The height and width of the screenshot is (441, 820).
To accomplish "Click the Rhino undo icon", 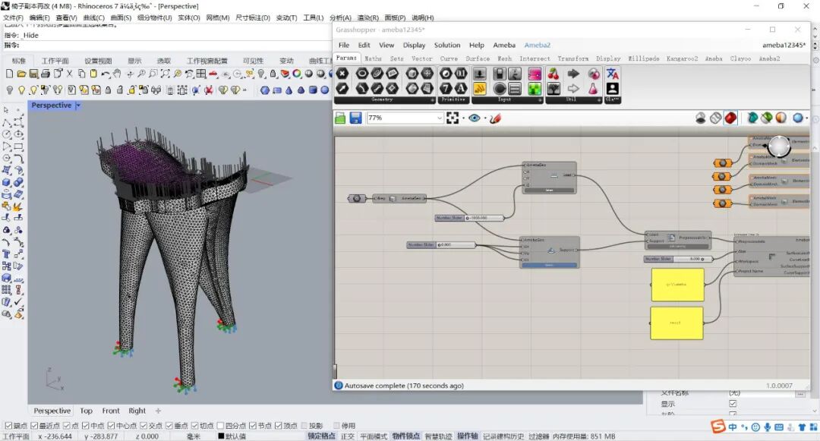I will pyautogui.click(x=105, y=74).
